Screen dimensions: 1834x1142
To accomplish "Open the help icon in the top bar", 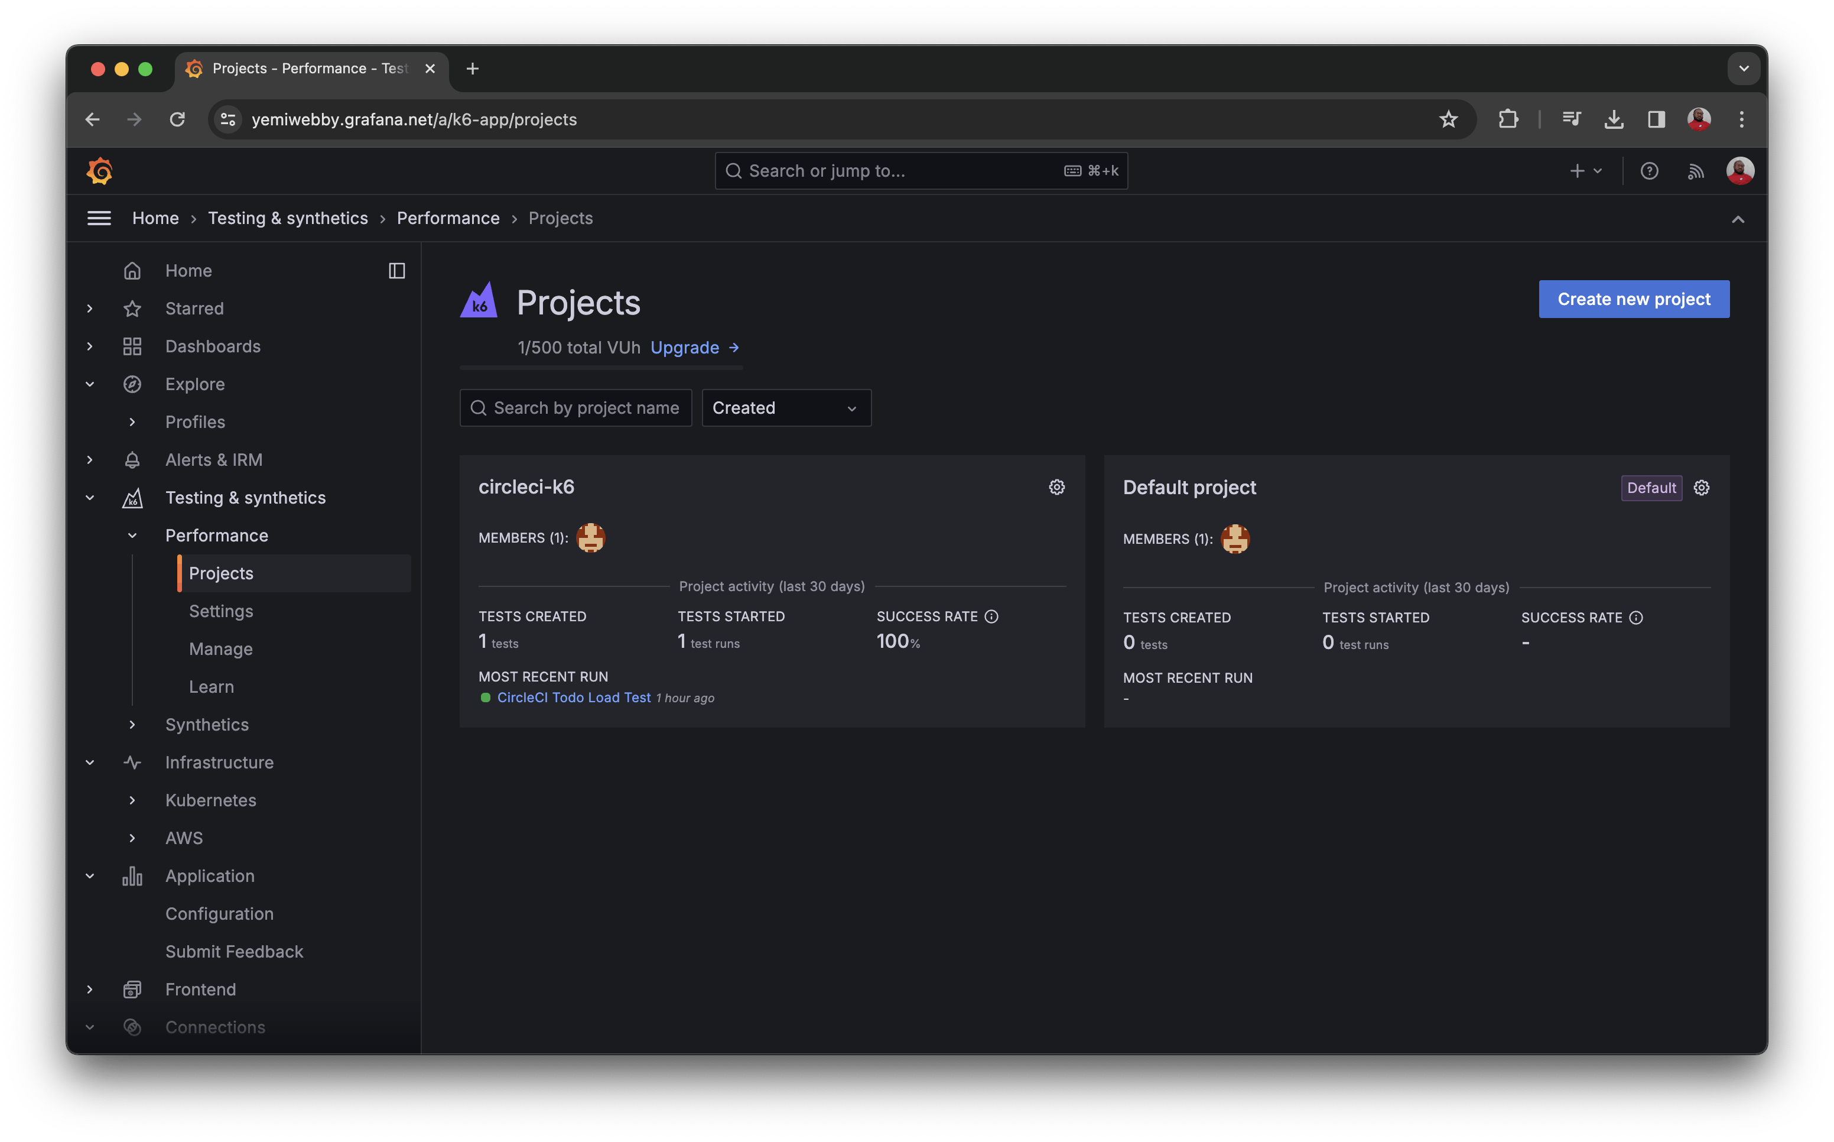I will (1650, 171).
